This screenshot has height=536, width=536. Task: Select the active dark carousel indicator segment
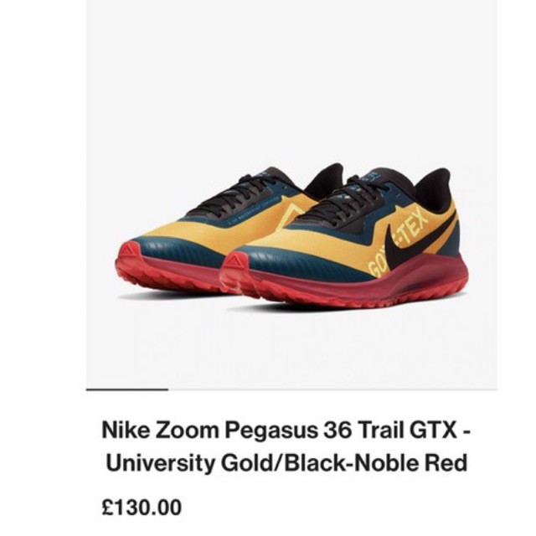point(127,389)
